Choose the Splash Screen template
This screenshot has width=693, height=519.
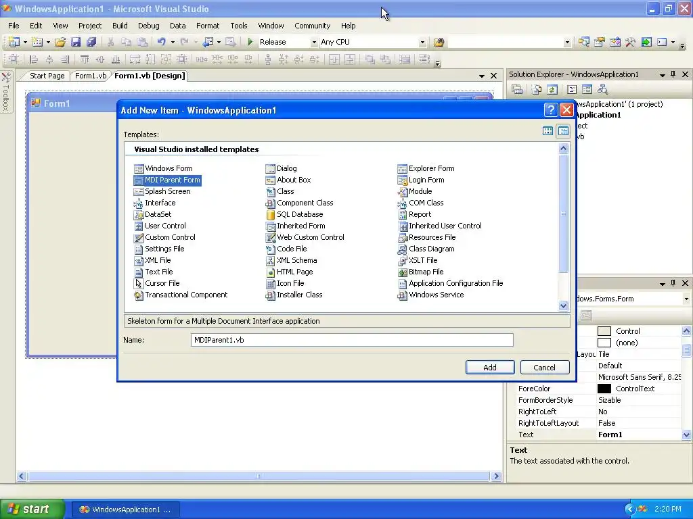click(162, 191)
